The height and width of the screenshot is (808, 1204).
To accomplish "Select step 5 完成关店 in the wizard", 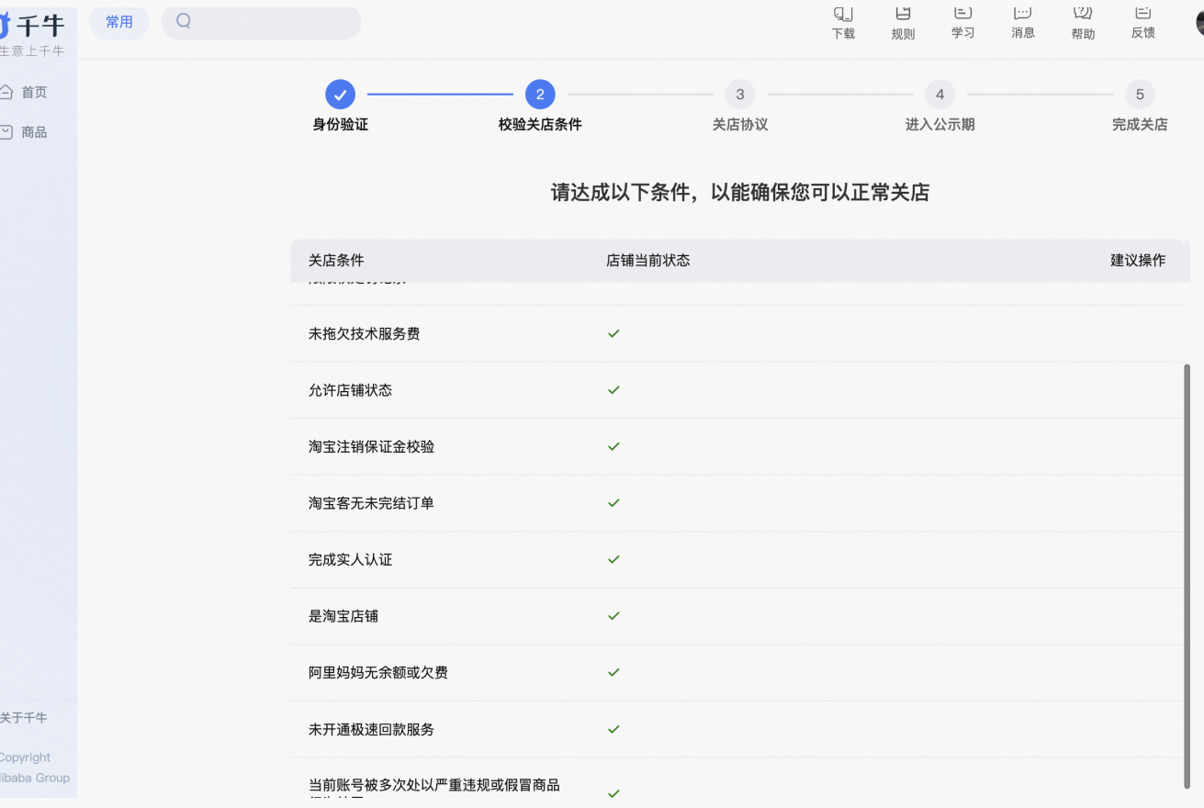I will (1140, 94).
